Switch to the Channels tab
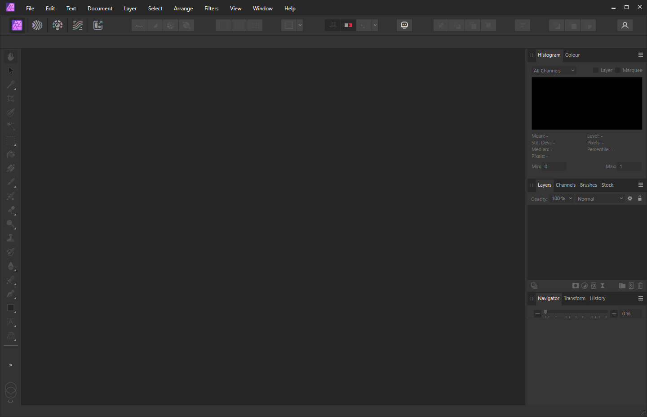The width and height of the screenshot is (647, 417). pos(565,185)
